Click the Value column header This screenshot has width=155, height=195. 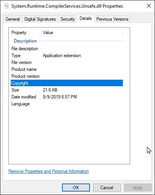82,33
